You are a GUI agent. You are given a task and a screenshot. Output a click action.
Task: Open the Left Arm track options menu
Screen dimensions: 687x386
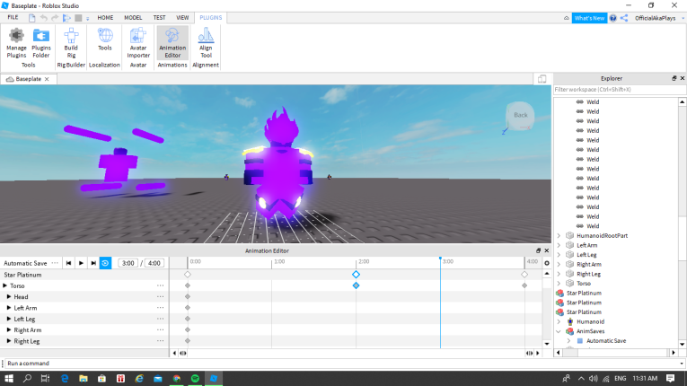pos(161,308)
